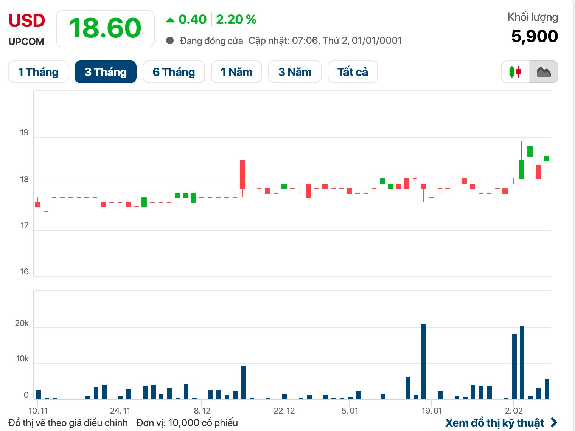Click the 2.02 date label on the axis
Viewport: 575px width, 431px height.
pos(514,411)
